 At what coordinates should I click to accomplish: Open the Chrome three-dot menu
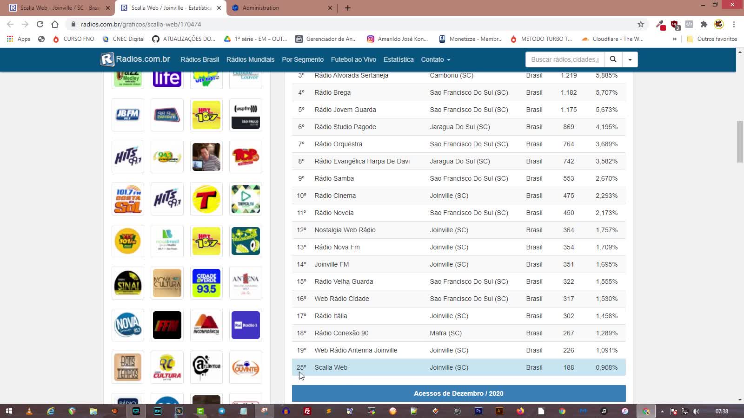(734, 24)
